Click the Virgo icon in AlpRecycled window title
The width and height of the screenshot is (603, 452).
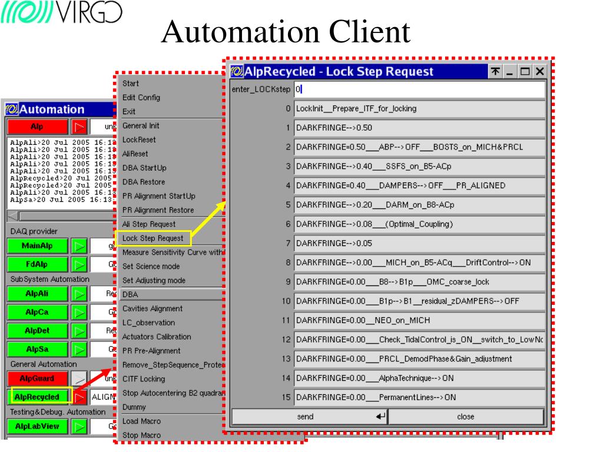pos(237,71)
